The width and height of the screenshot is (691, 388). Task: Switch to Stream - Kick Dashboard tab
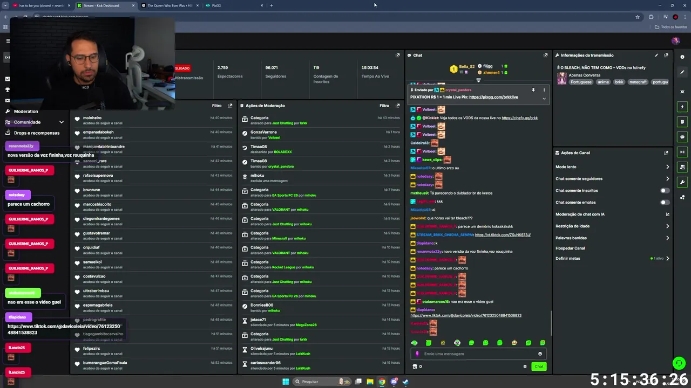coord(105,5)
